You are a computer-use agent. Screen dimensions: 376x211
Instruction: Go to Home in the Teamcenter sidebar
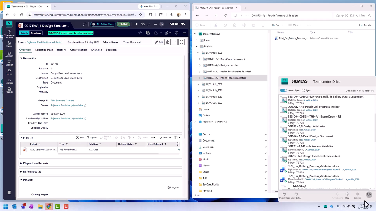pyautogui.click(x=9, y=44)
